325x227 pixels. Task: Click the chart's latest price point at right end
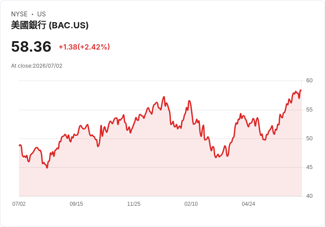301,90
